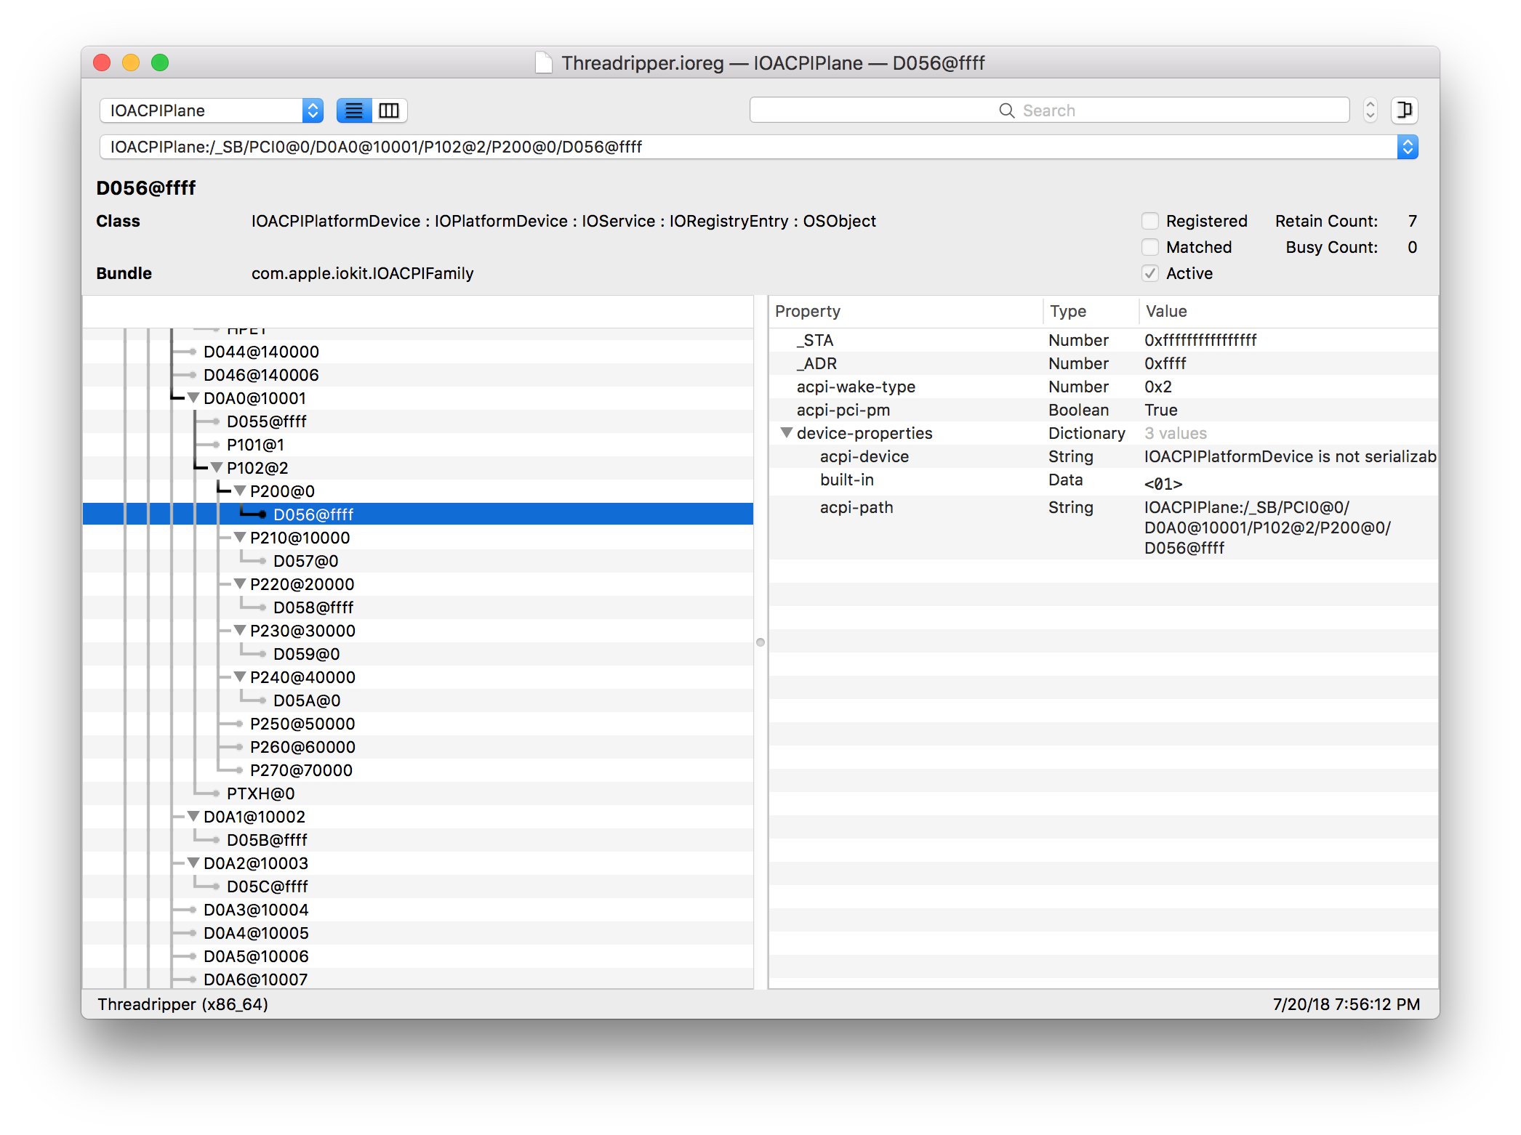
Task: Open the IOACPIPlane plane selector dropdown
Action: point(212,110)
